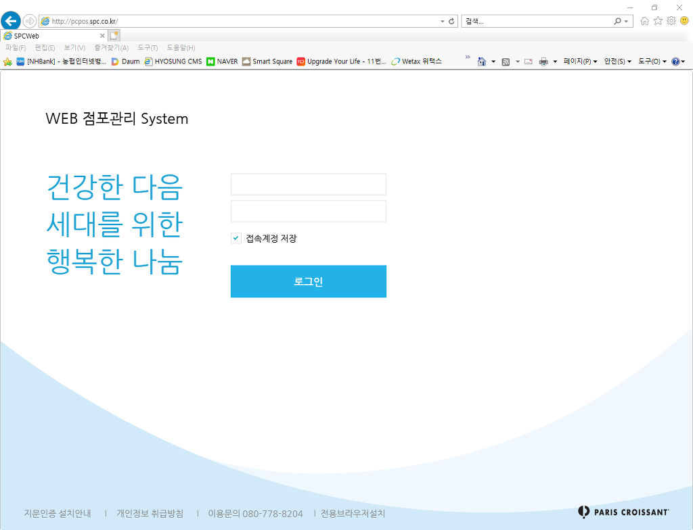Open the RSS feeds dropdown arrow

coord(518,62)
